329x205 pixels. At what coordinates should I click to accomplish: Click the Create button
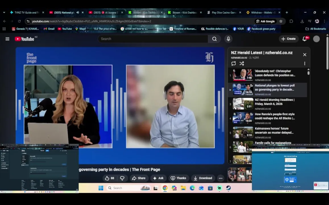289,39
